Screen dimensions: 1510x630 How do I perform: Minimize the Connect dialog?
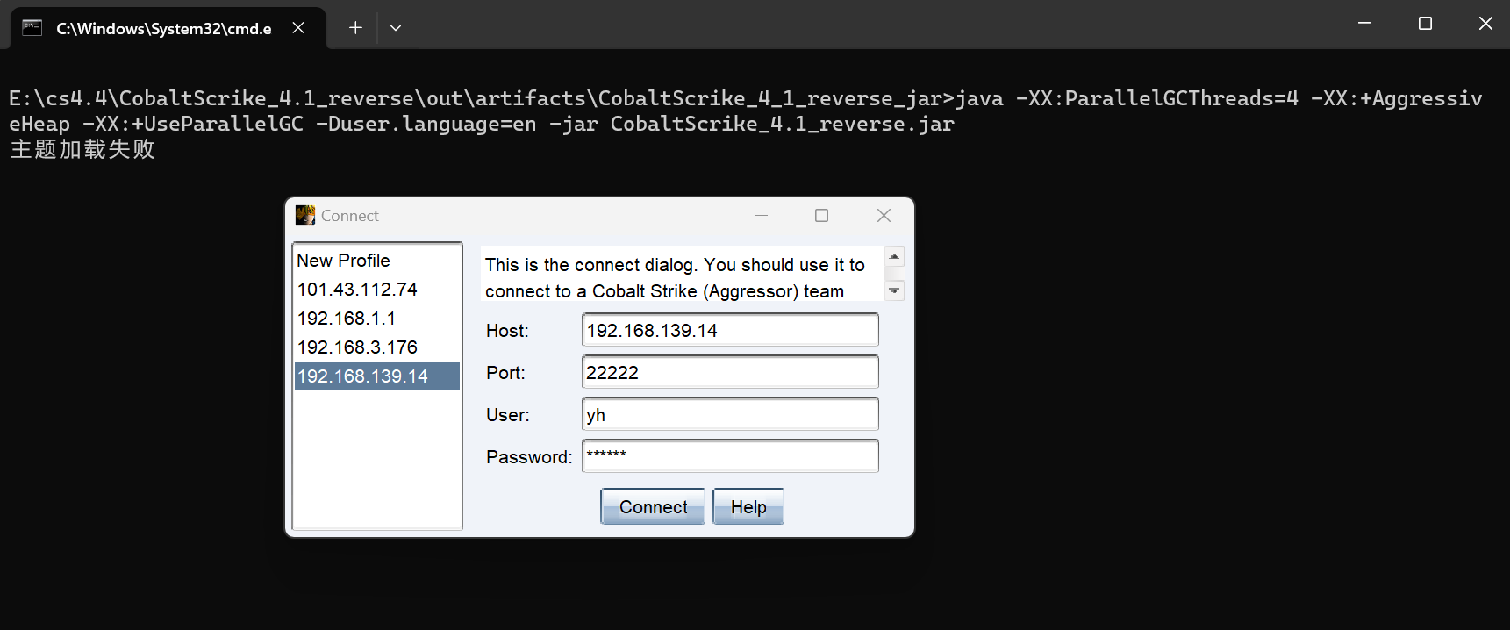[761, 215]
